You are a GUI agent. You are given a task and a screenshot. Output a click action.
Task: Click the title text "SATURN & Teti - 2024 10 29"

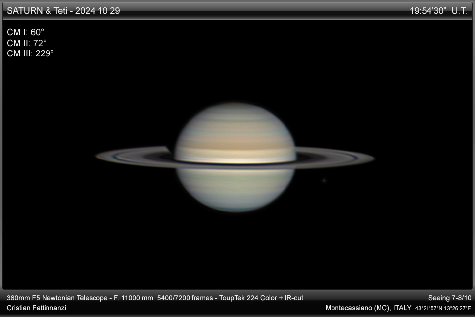coord(63,11)
